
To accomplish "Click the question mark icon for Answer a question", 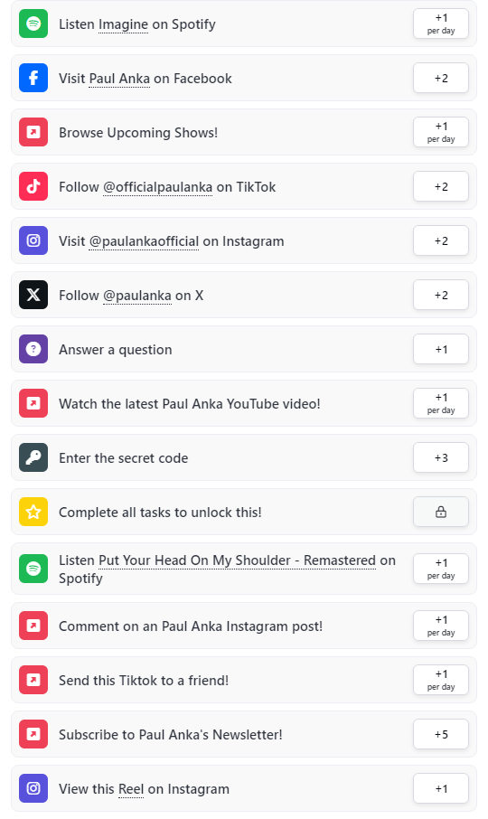I will (33, 350).
